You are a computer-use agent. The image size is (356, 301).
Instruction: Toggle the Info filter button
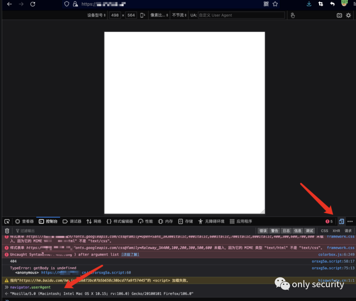click(x=298, y=231)
